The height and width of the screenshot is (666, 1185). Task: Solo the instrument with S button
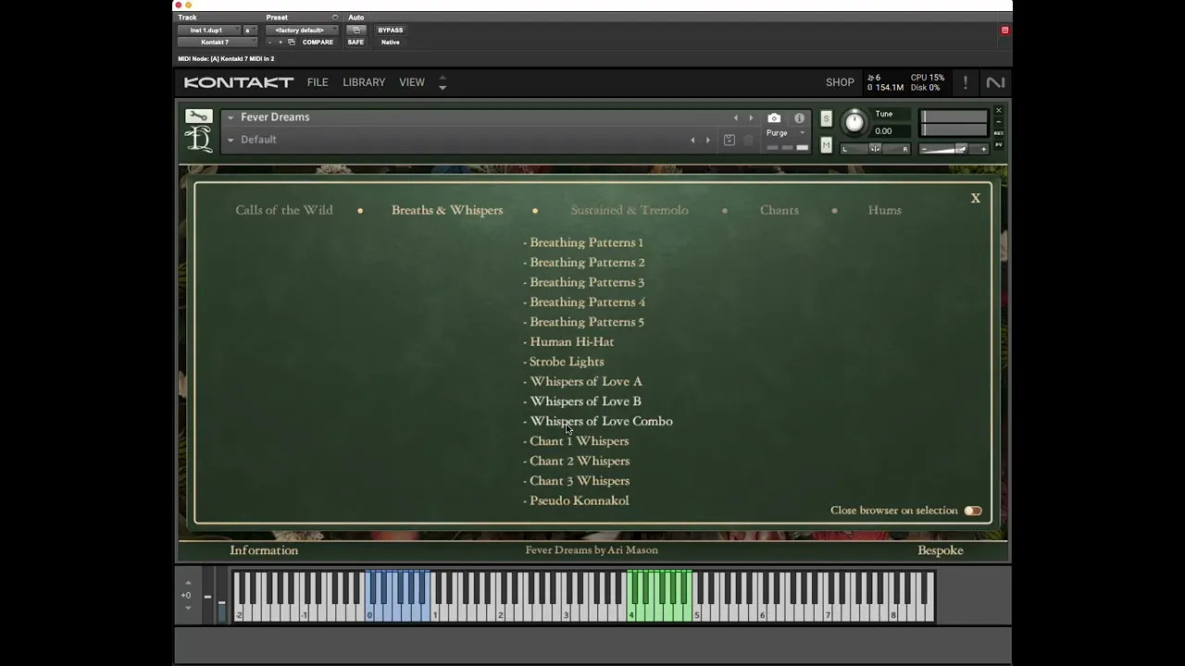coord(827,118)
